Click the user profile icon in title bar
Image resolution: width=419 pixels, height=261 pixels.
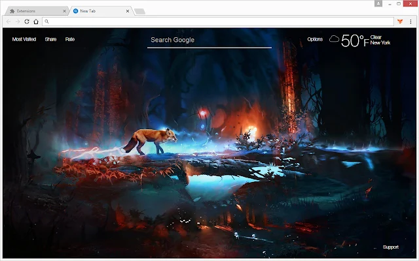point(378,3)
